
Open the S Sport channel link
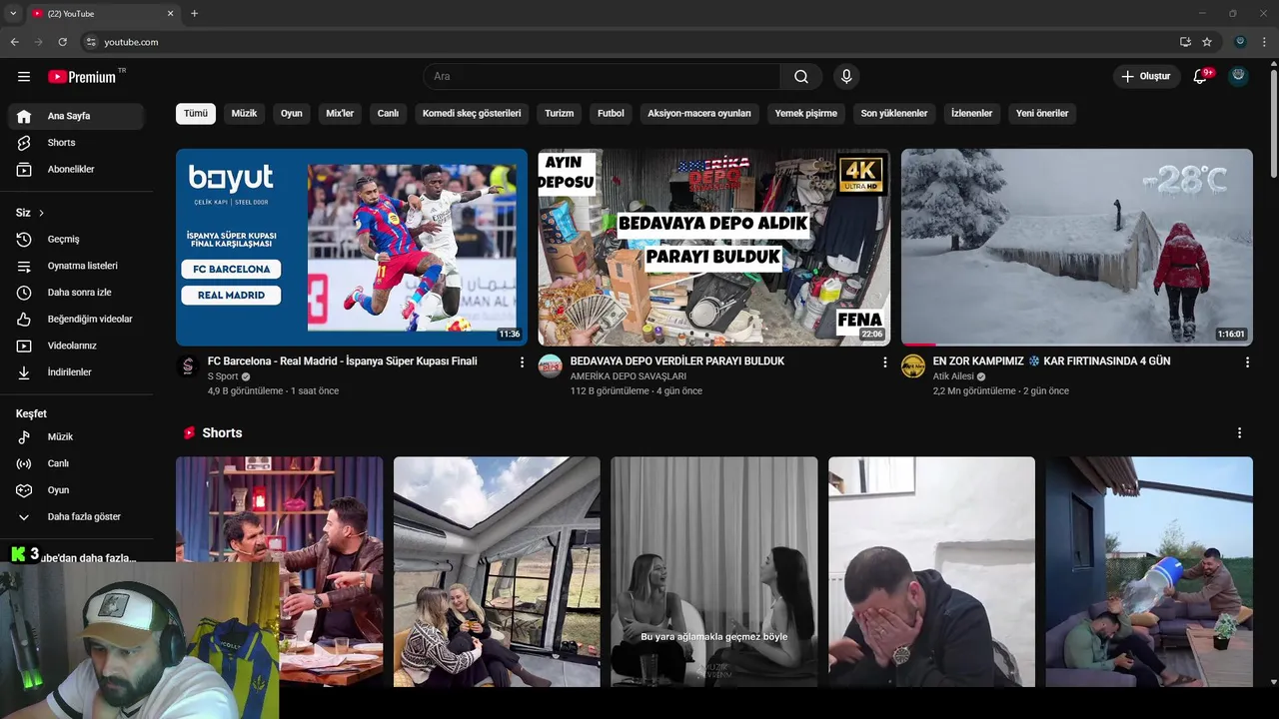(x=223, y=376)
